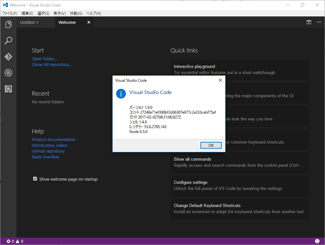Click the feedback smiley icon
This screenshot has width=325, height=245.
(317, 241)
